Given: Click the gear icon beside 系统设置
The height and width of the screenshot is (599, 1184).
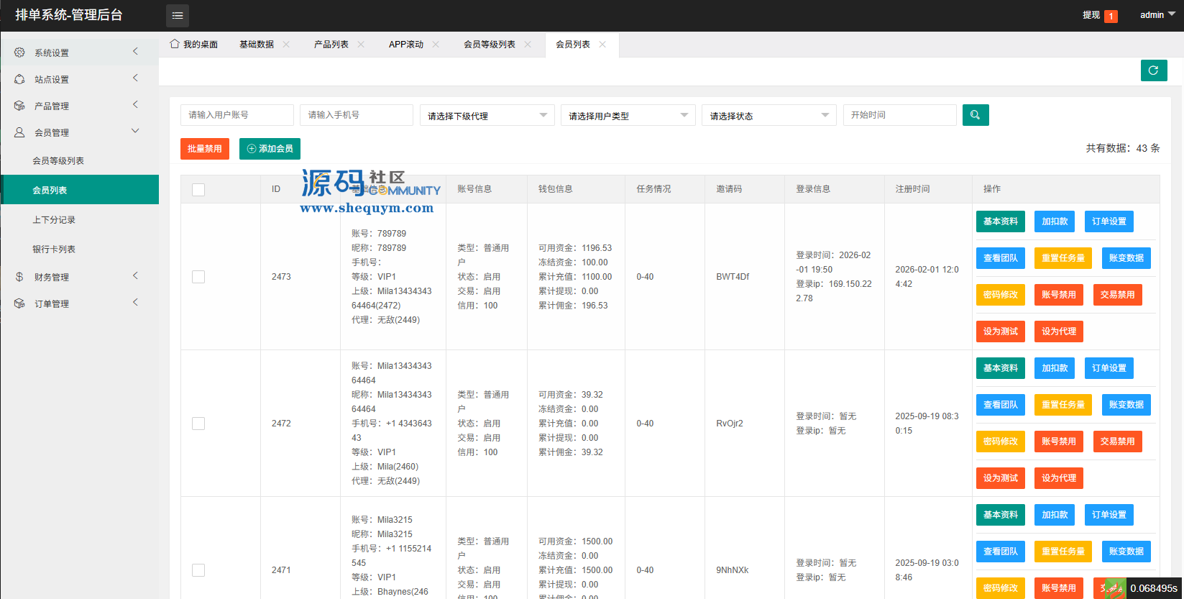Looking at the screenshot, I should pos(19,52).
